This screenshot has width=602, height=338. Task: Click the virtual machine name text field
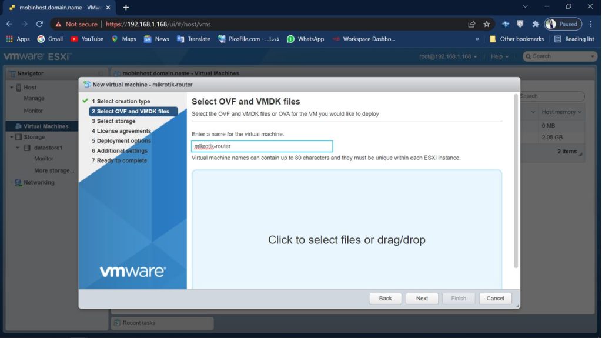tap(262, 146)
